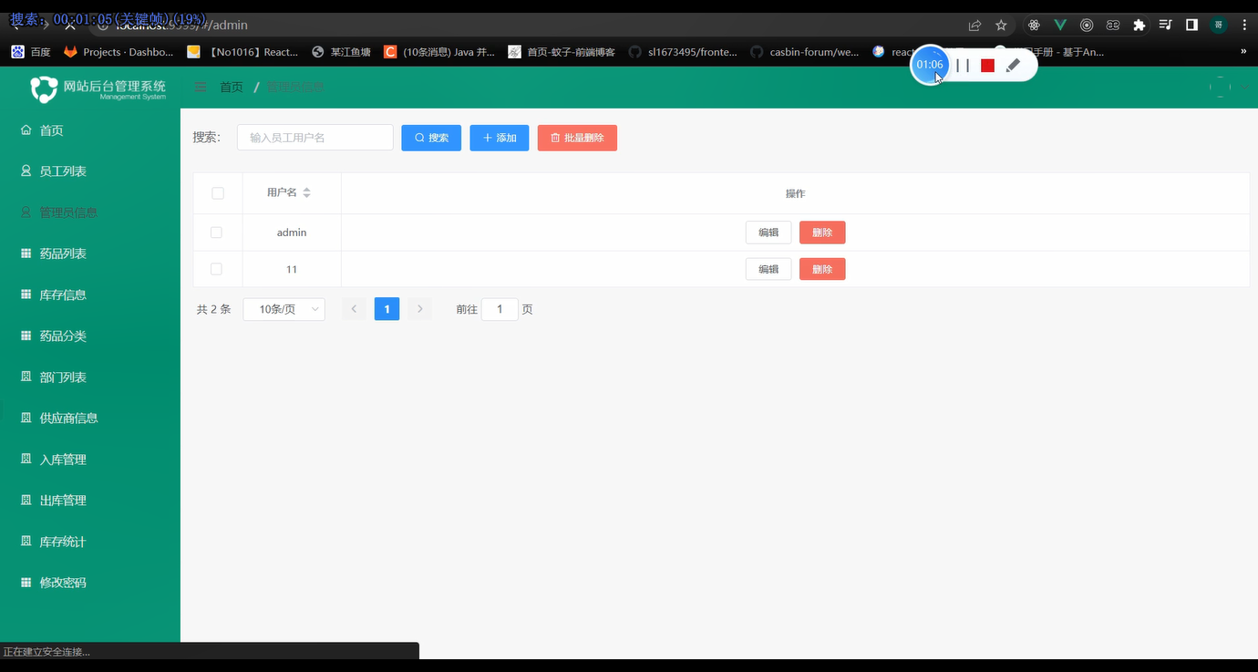Stop recording with the red square icon
1258x672 pixels.
(985, 65)
